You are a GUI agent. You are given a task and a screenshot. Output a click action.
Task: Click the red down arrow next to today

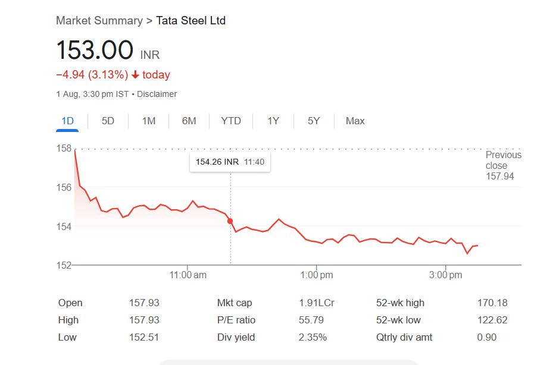click(135, 75)
